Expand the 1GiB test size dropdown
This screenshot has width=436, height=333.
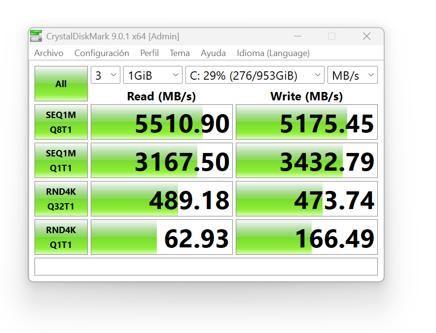153,75
